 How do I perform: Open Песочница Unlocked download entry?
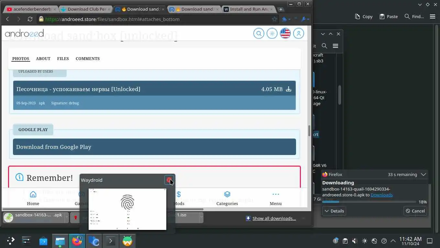point(154,95)
